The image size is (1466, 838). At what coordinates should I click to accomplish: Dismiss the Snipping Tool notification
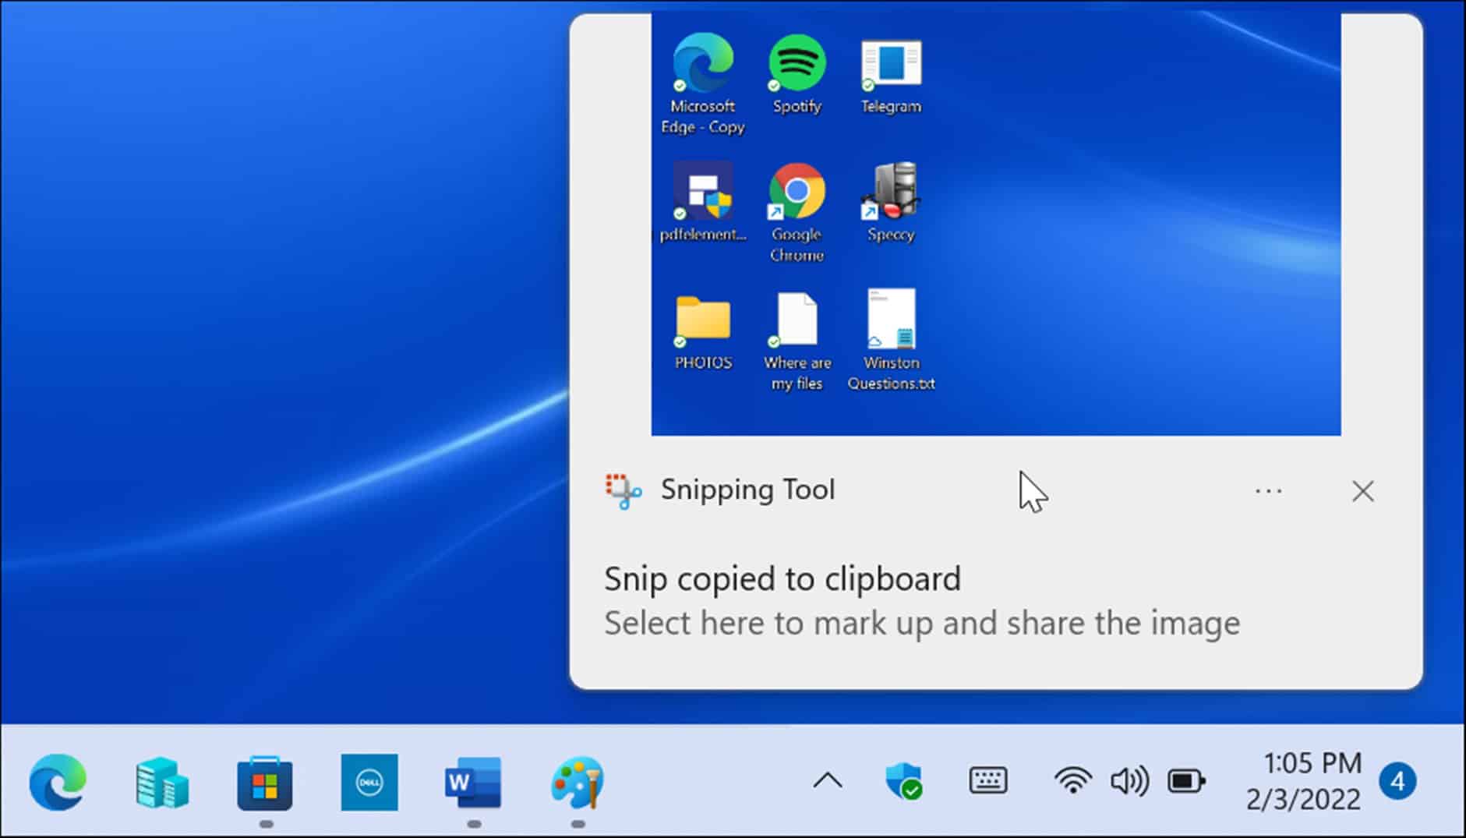[x=1362, y=491]
